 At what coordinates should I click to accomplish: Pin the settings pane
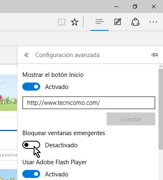coord(154,55)
